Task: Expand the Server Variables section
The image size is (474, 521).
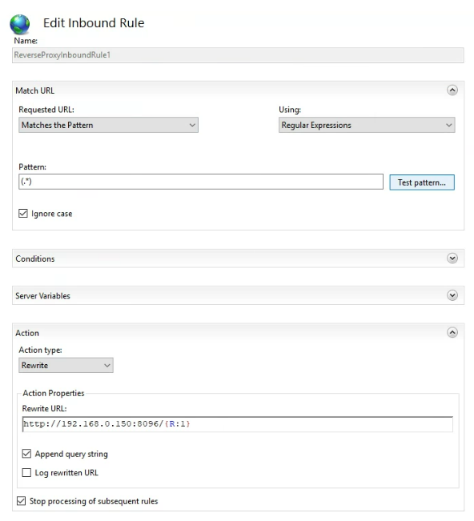Action: [452, 295]
